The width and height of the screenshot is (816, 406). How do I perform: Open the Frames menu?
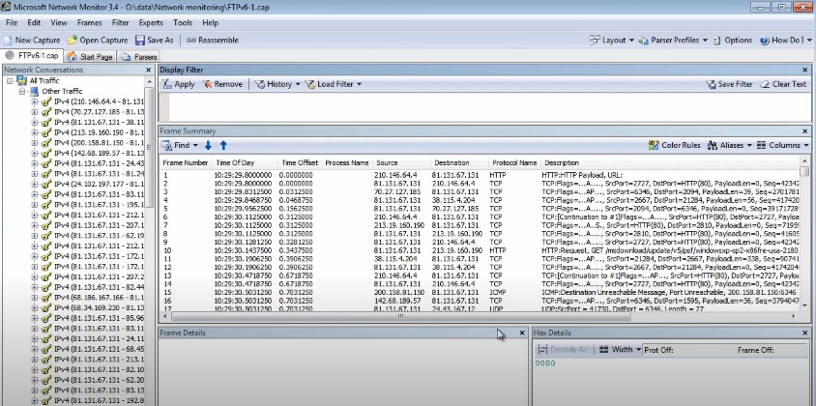(89, 23)
